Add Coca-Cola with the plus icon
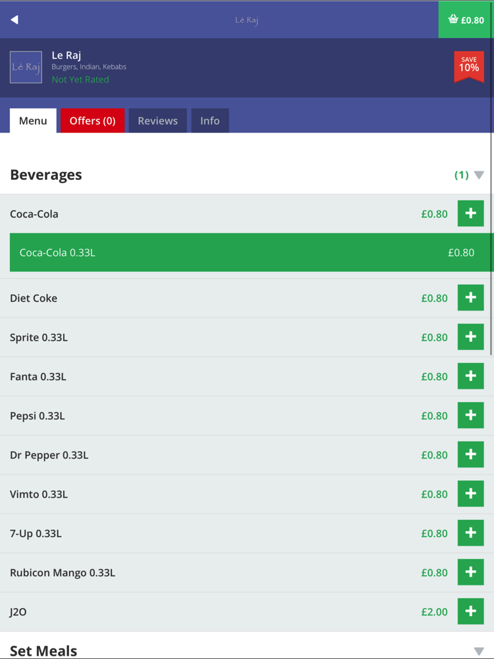494x659 pixels. (x=470, y=214)
